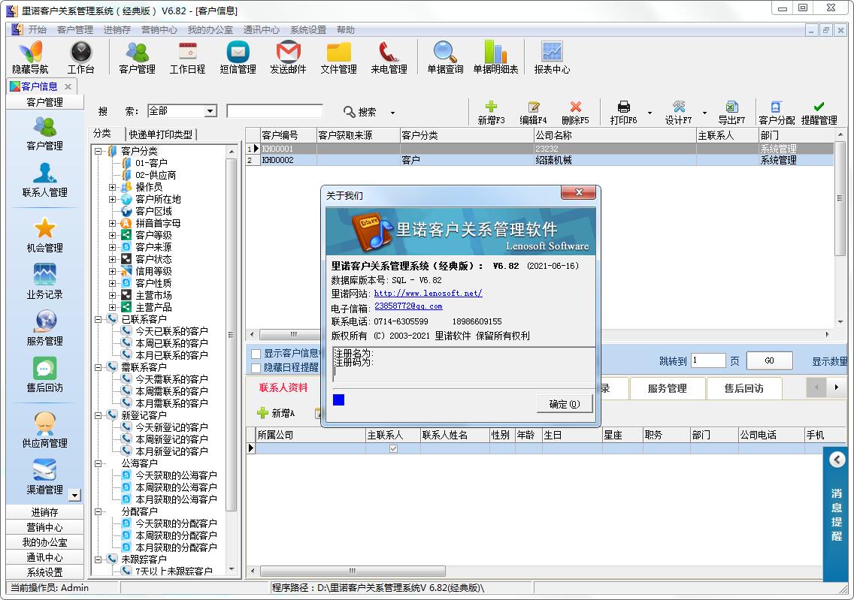854x600 pixels.
Task: Switch to the 服务管理 bottom tab
Action: pyautogui.click(x=668, y=388)
